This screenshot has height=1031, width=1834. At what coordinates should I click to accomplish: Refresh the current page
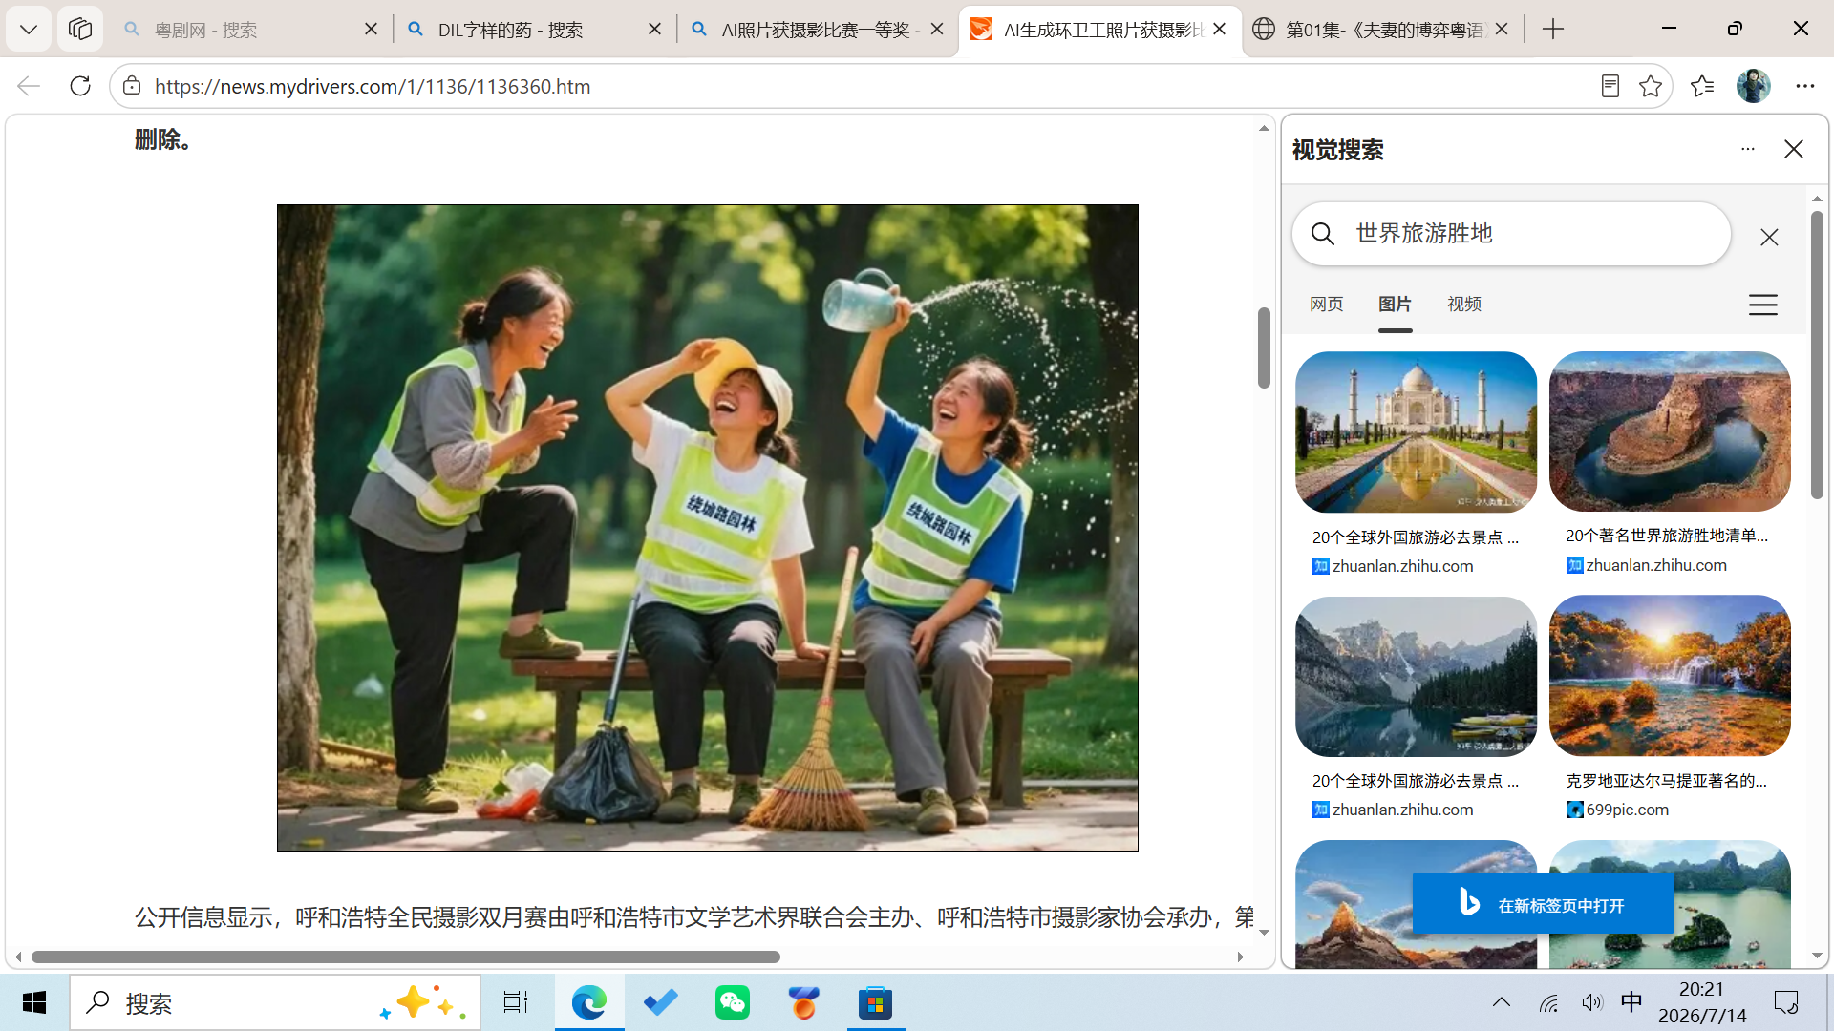(80, 86)
